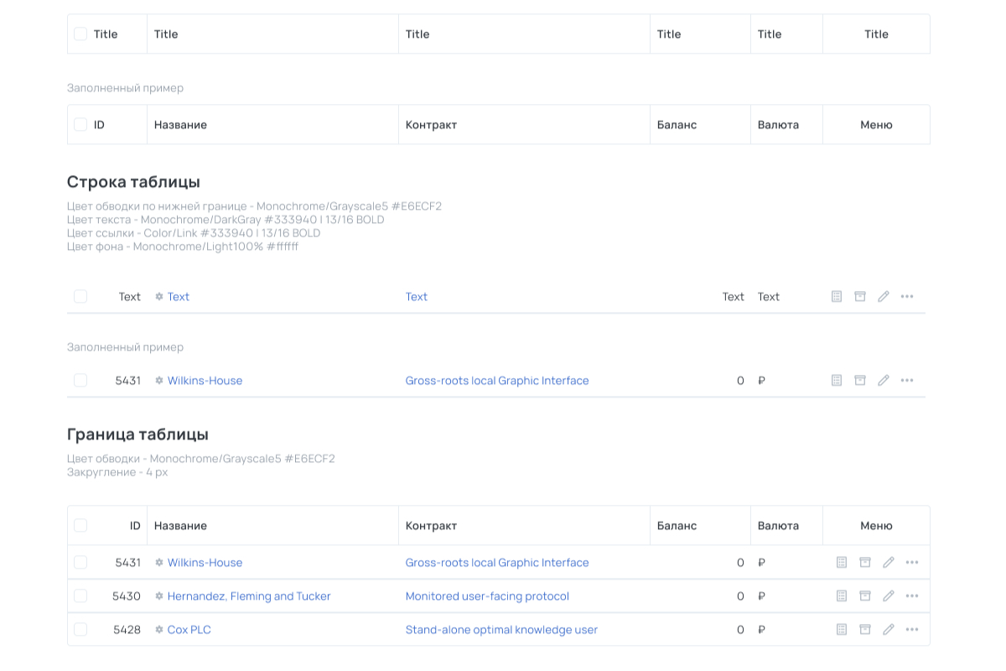Image resolution: width=1006 pixels, height=671 pixels.
Task: Click the gear icon beside Hernandez, Fleming and Tucker
Action: (159, 596)
